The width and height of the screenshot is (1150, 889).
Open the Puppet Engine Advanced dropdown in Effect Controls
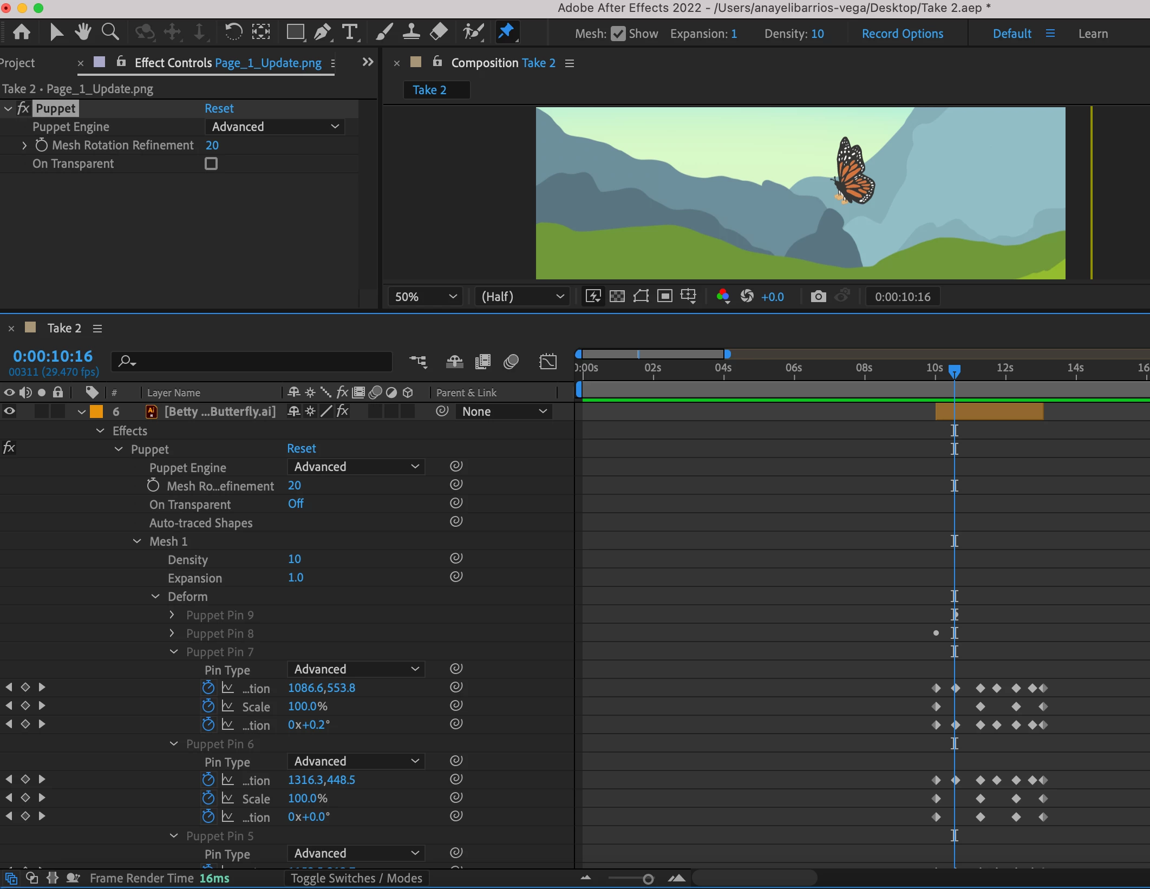click(x=275, y=127)
